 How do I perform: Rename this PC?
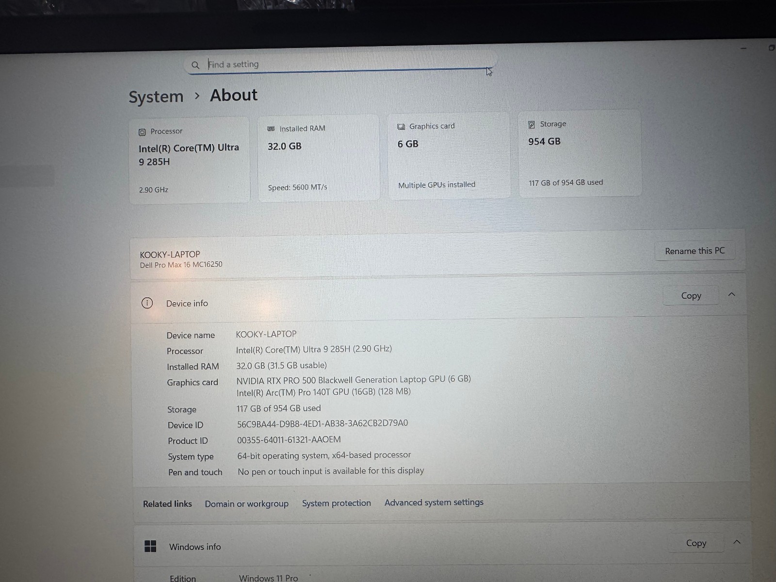[695, 251]
